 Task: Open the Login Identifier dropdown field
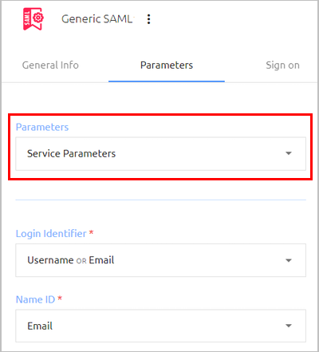(160, 260)
